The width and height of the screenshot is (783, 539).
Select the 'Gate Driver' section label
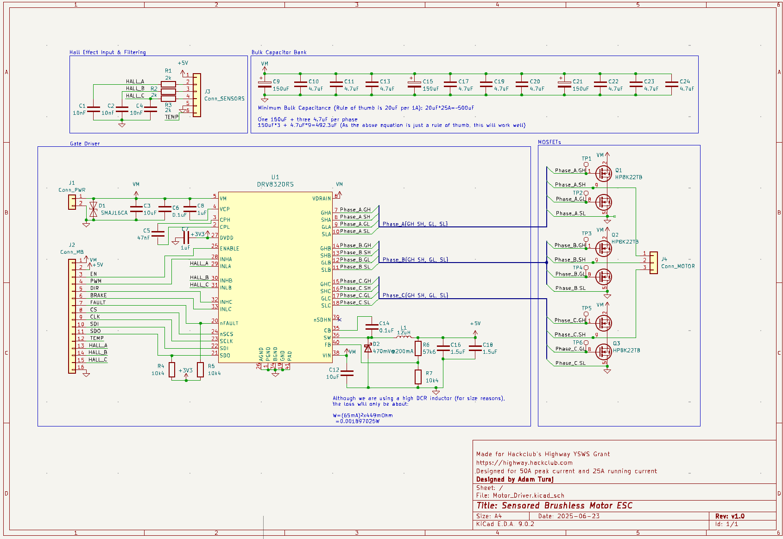[x=85, y=144]
